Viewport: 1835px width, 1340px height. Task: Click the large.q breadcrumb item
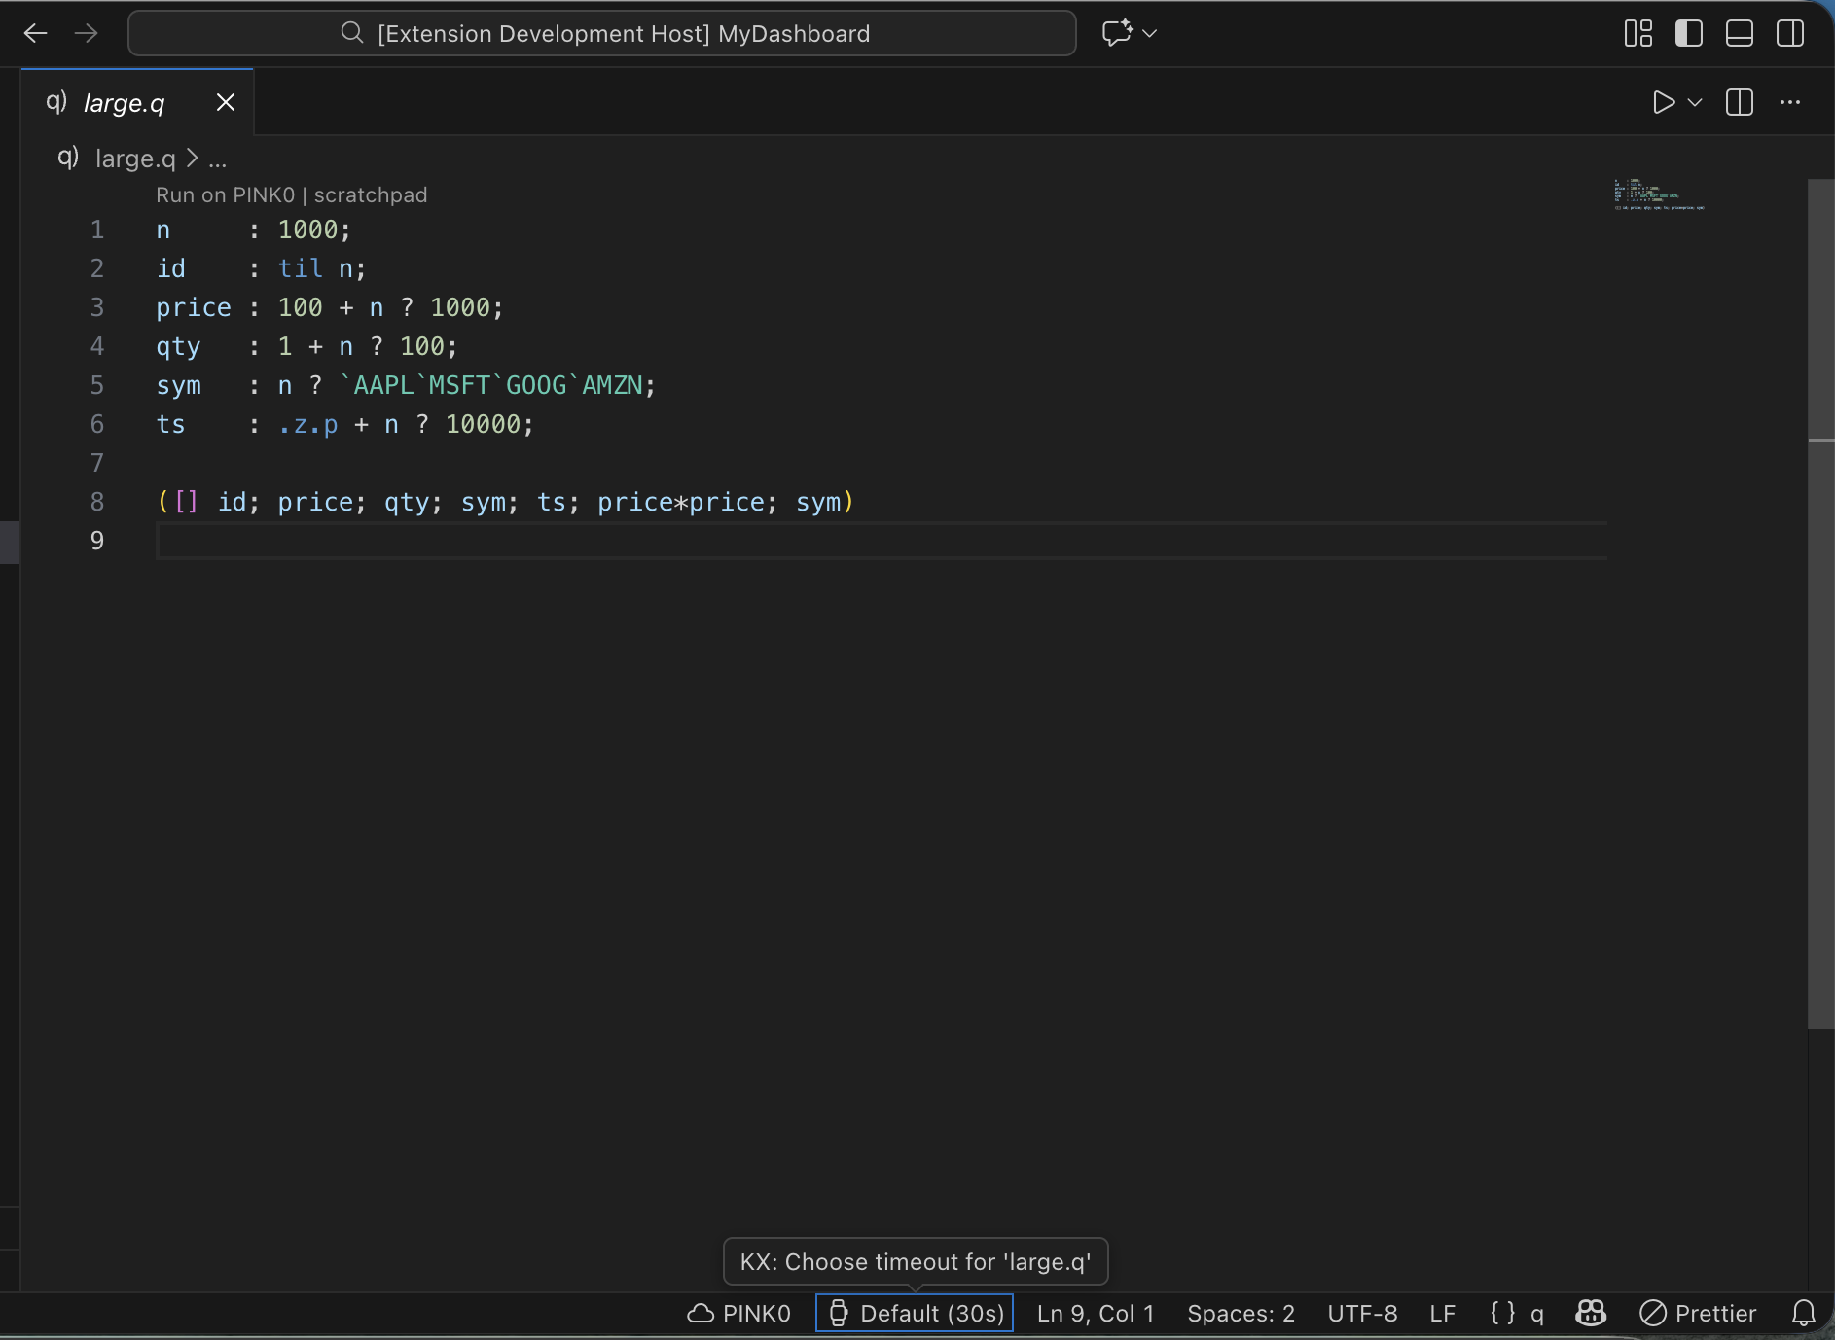click(x=134, y=158)
